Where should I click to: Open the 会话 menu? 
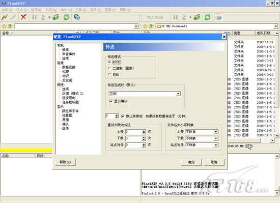click(7, 10)
